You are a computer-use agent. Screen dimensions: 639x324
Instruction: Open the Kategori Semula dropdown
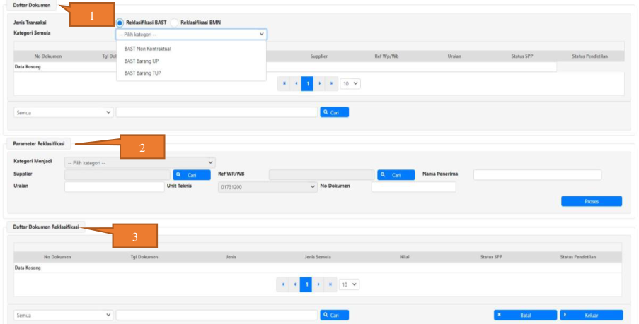[191, 34]
